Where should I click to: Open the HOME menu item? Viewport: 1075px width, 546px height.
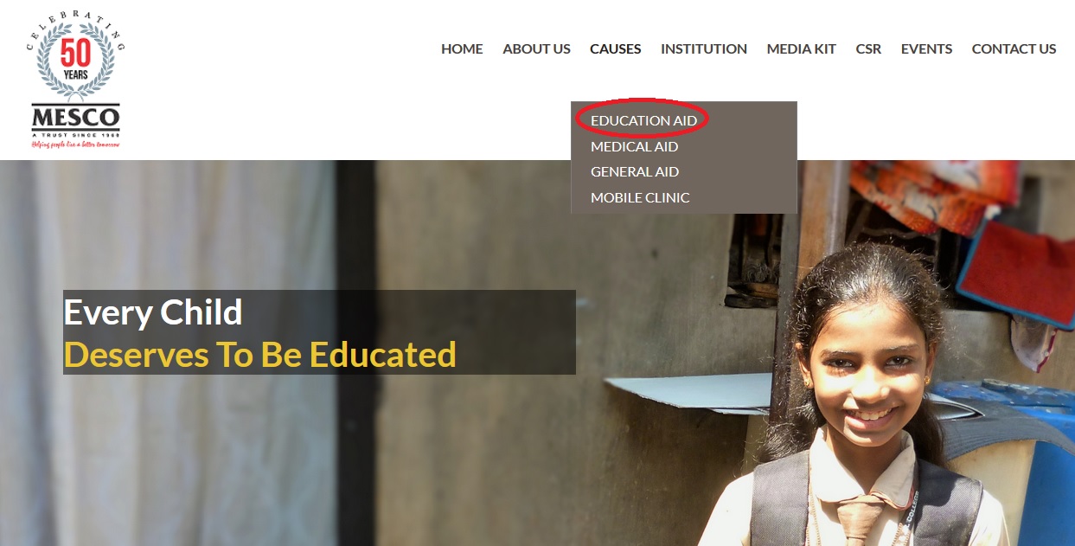pos(462,49)
